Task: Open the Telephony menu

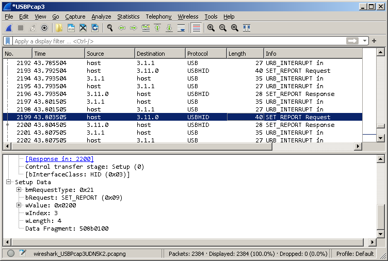Action: (x=158, y=17)
